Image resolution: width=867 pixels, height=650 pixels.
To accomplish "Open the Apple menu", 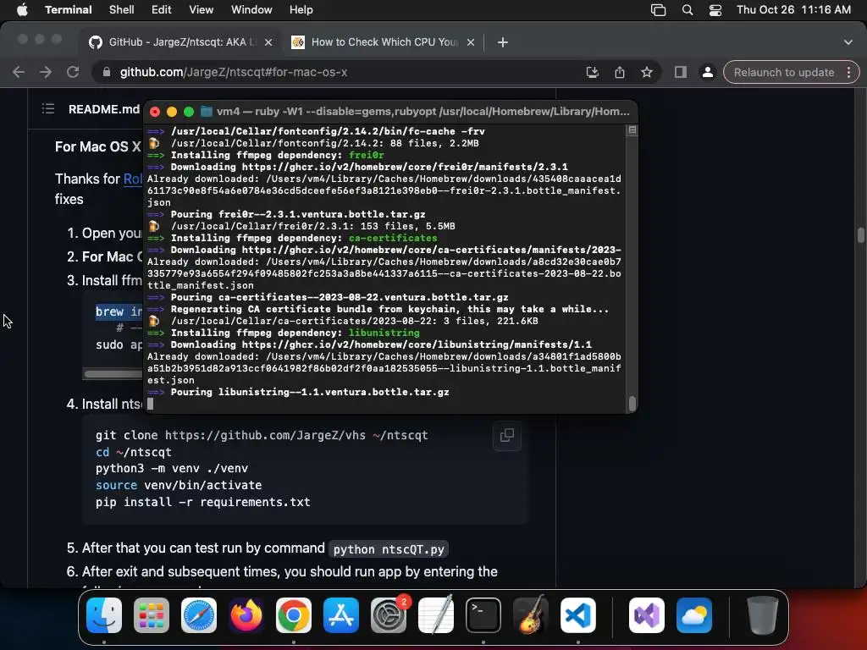I will (x=22, y=10).
